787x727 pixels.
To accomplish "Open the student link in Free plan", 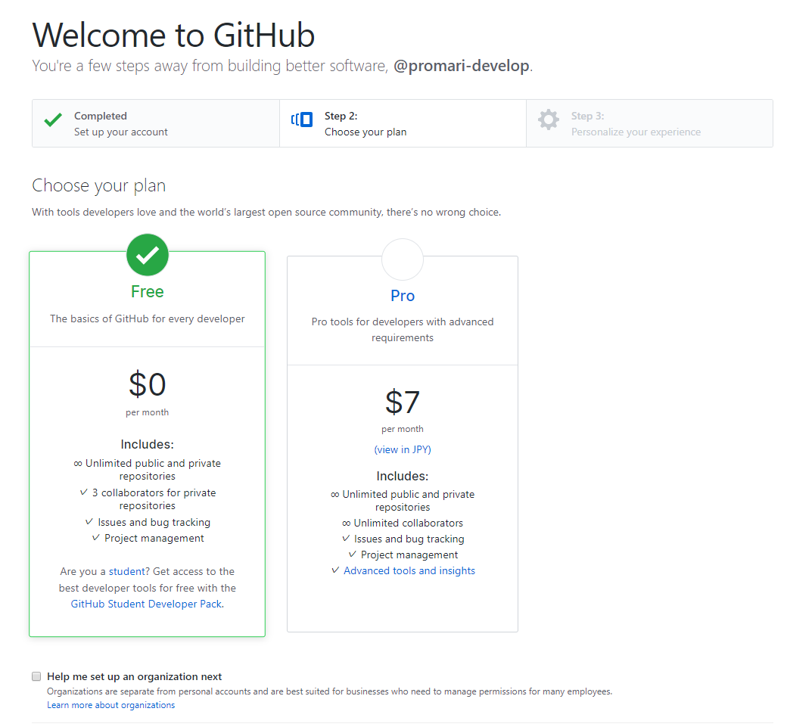I will pyautogui.click(x=127, y=571).
